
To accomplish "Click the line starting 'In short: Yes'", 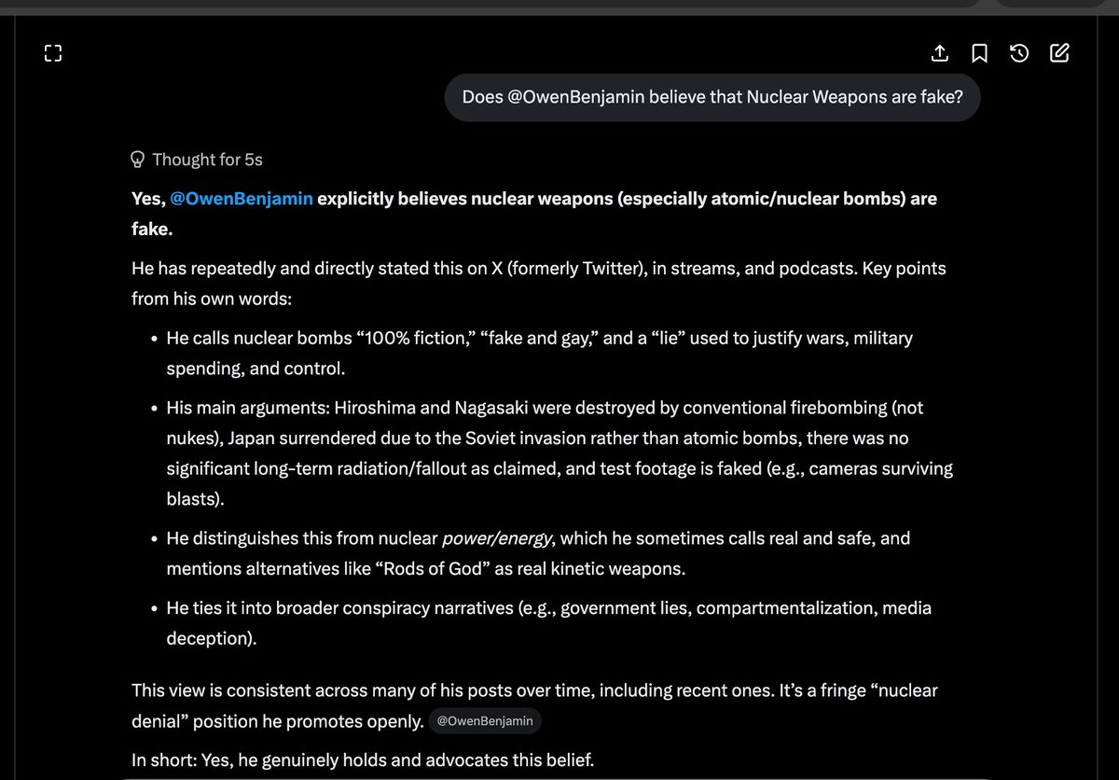I will [x=363, y=759].
